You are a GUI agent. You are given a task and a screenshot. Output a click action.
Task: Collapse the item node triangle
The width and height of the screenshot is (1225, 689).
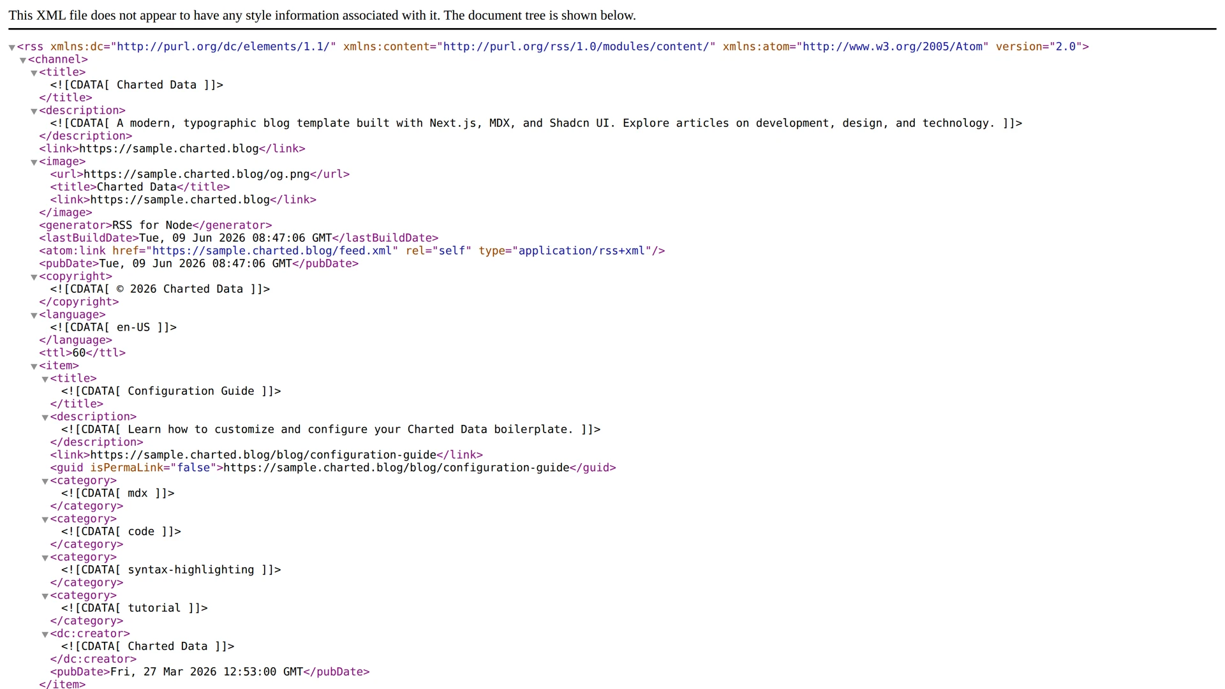pos(34,366)
